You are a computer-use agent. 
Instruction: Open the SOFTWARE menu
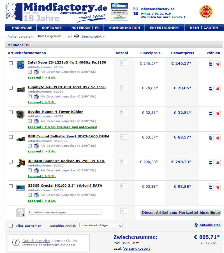click(x=52, y=27)
